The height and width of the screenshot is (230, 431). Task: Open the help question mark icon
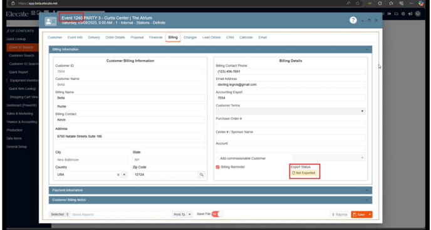point(353,20)
